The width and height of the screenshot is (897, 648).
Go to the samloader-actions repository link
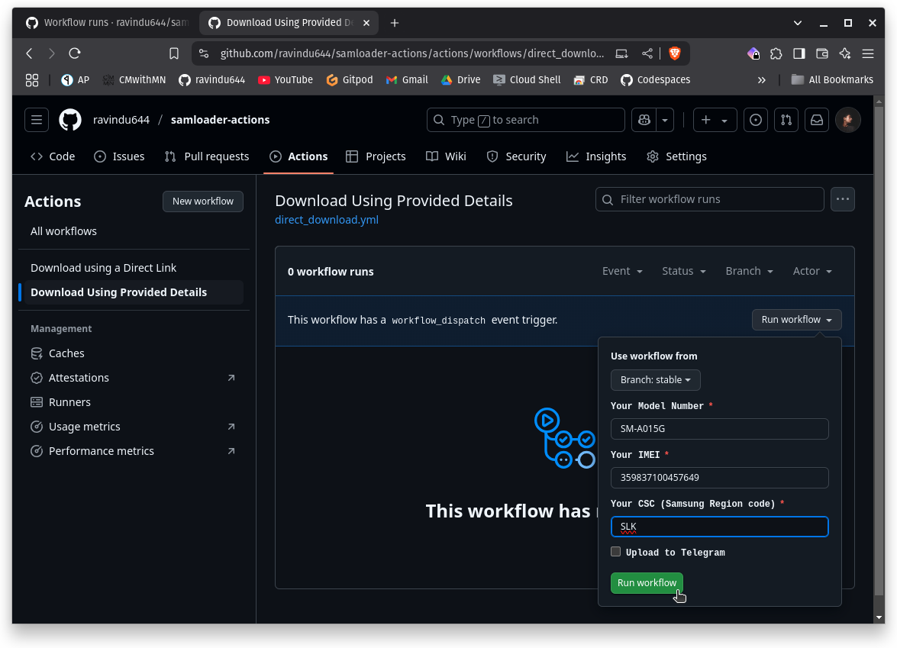221,120
